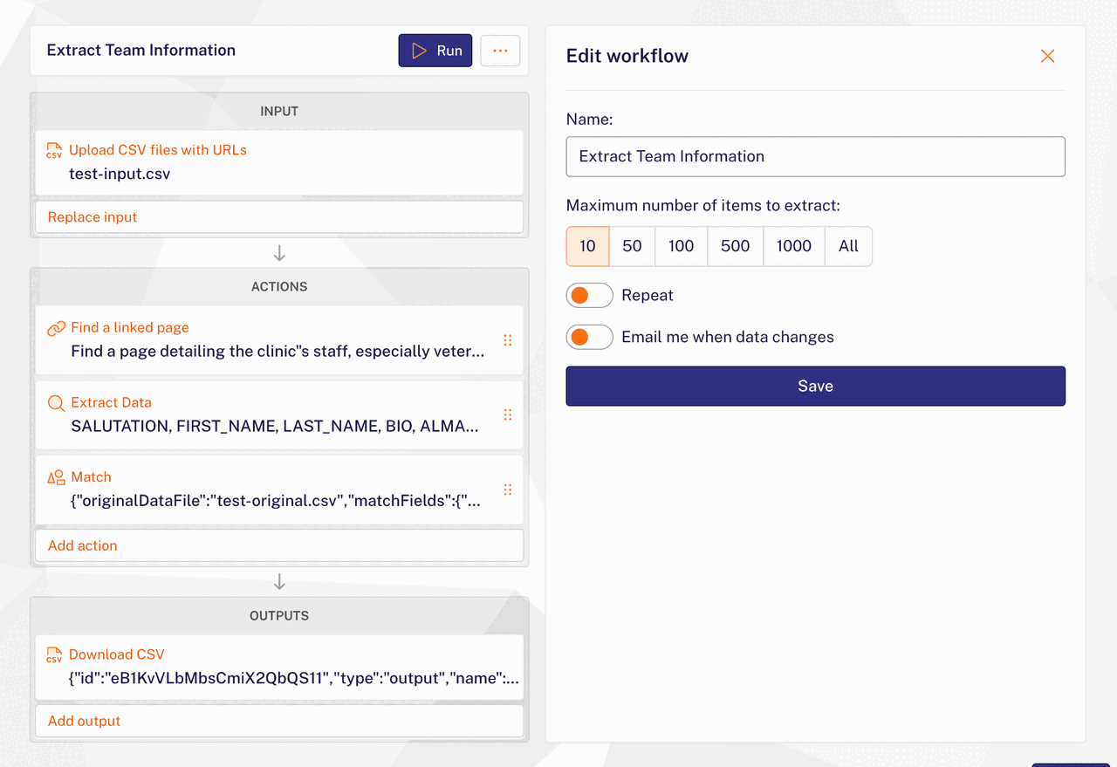The width and height of the screenshot is (1117, 767).
Task: Click the workflow Name input field
Action: pos(815,157)
